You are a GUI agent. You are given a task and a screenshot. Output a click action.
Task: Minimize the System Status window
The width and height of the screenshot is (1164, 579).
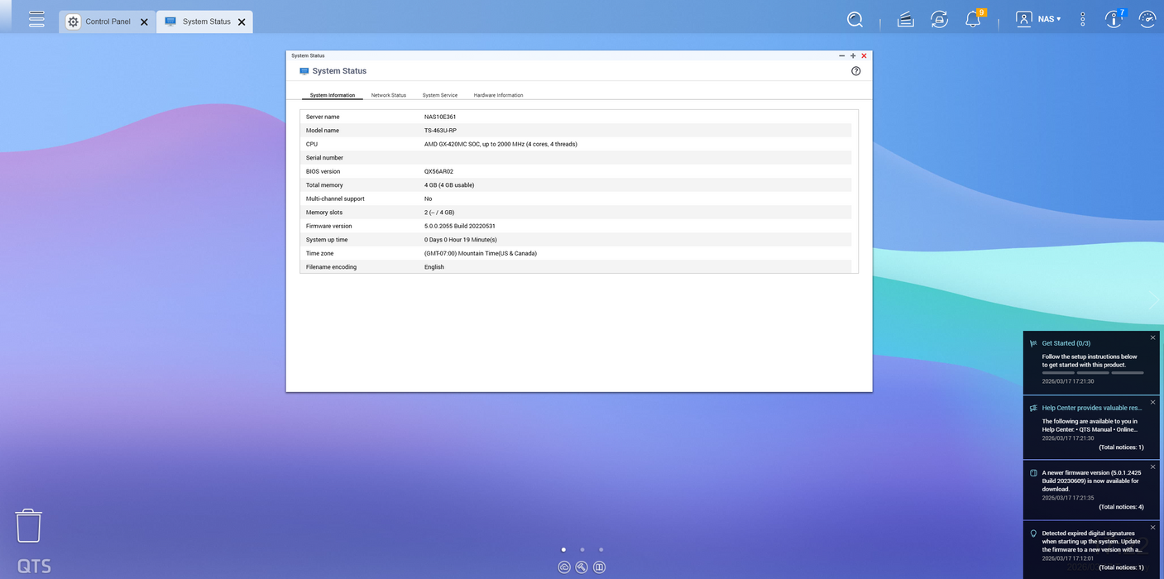tap(841, 56)
